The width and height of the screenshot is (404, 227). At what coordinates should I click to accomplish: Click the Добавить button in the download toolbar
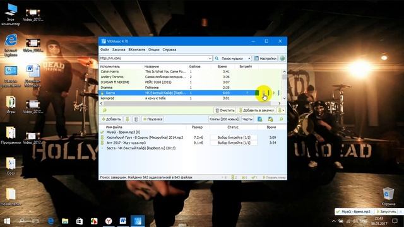(111, 119)
